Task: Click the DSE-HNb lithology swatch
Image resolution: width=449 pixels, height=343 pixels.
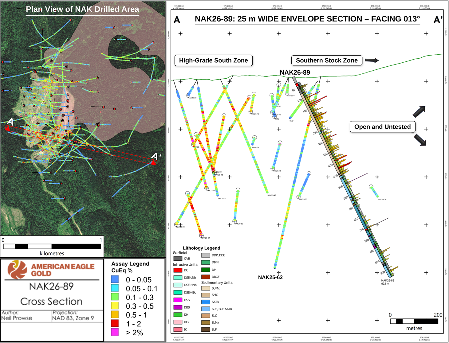Action: click(178, 285)
